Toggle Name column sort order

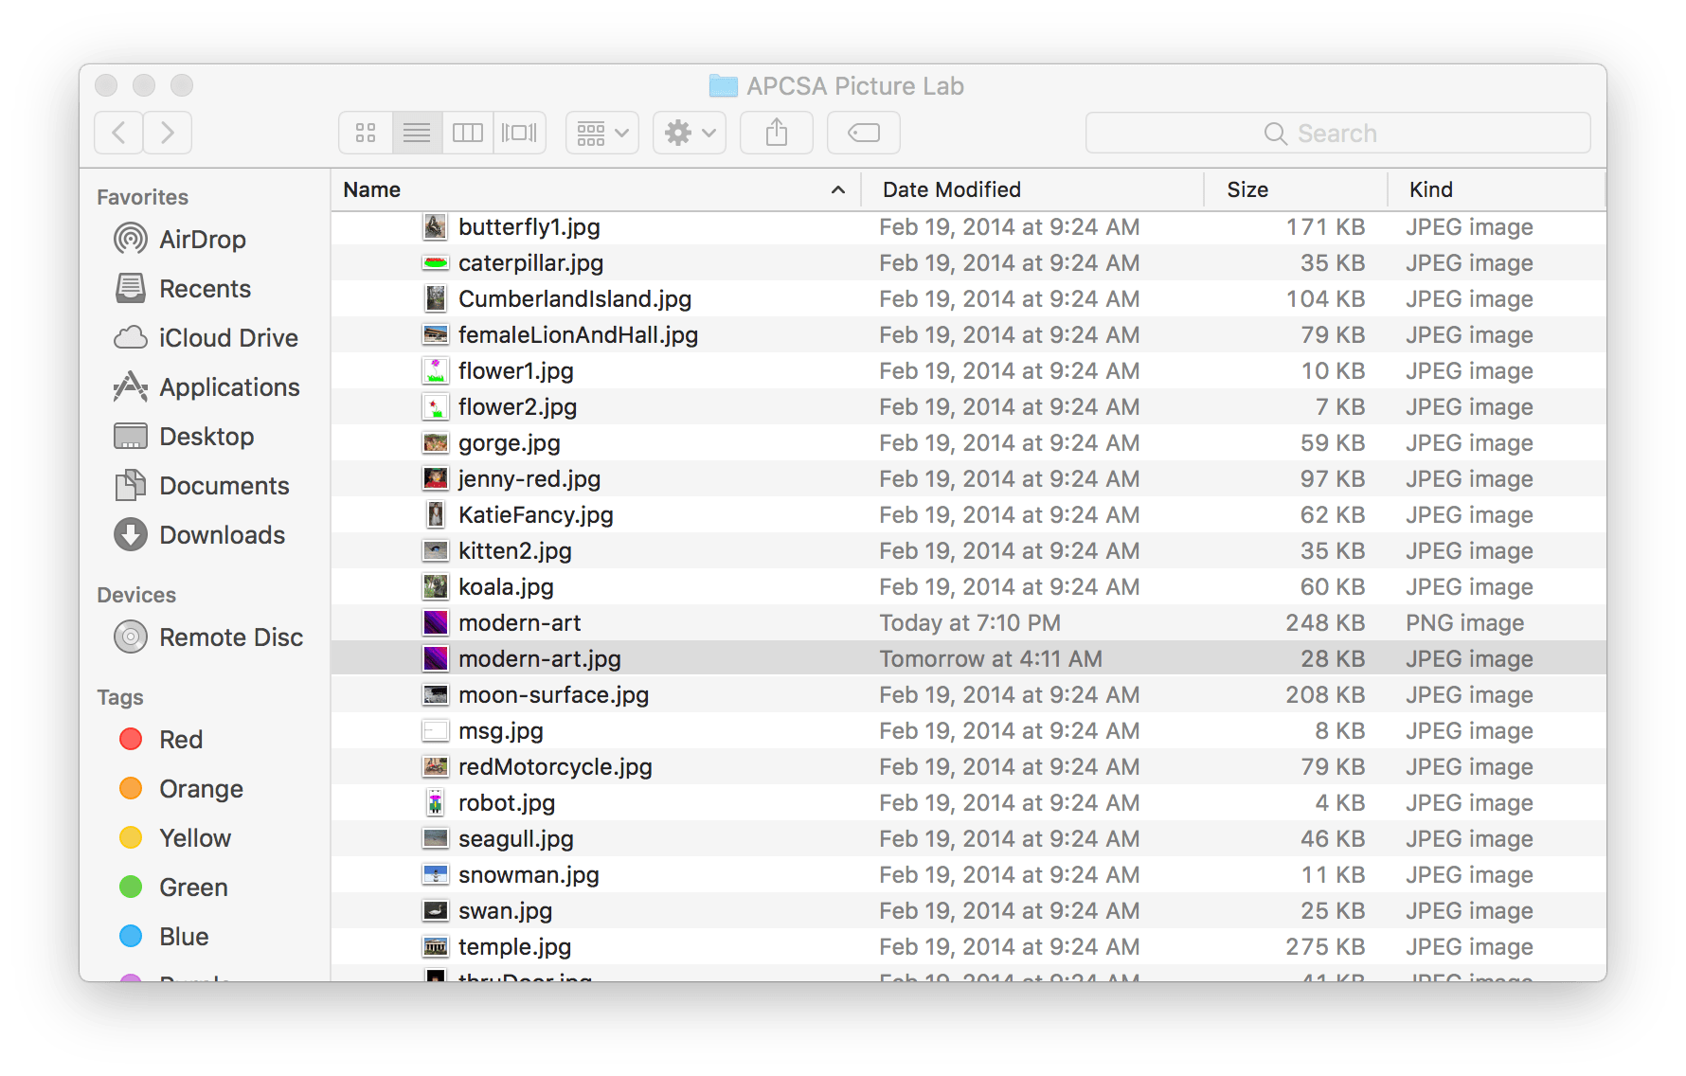370,189
